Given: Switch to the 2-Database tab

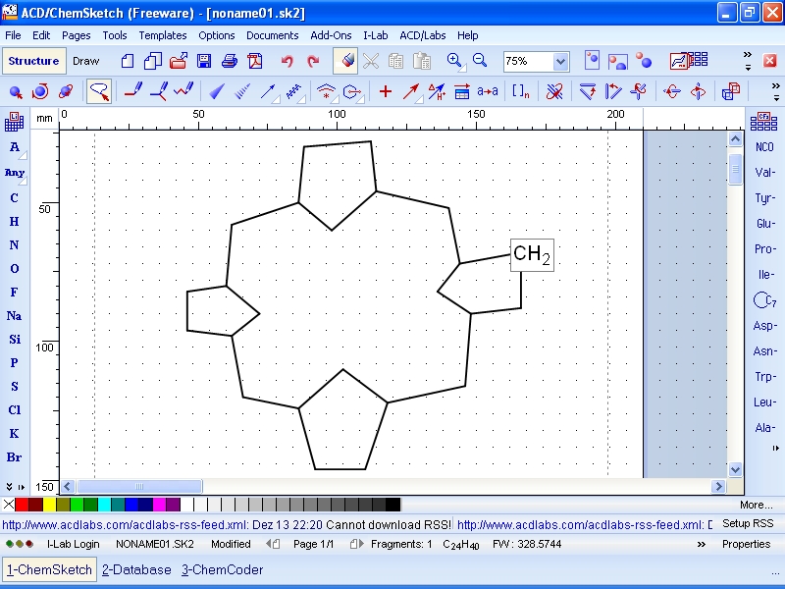Looking at the screenshot, I should point(136,569).
